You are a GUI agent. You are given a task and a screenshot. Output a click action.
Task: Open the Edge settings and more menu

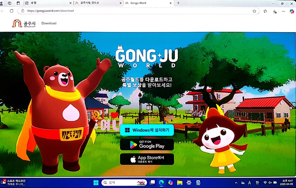click(x=283, y=12)
